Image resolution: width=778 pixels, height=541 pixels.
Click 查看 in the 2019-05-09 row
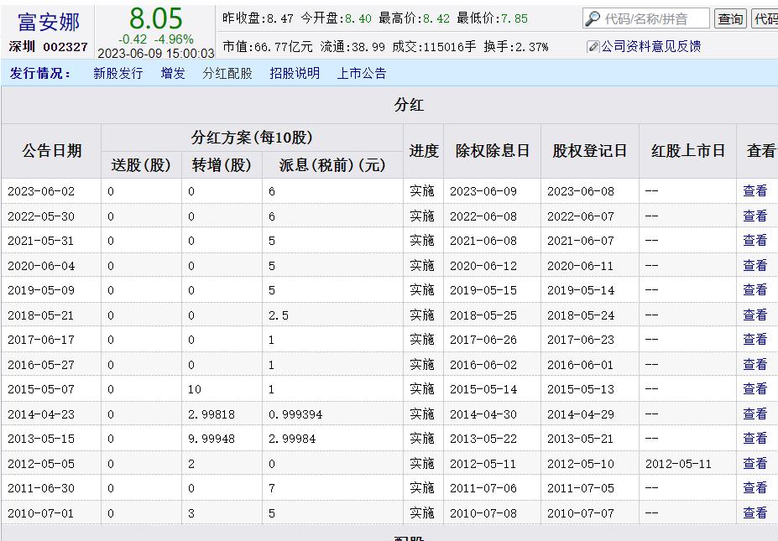coord(755,290)
